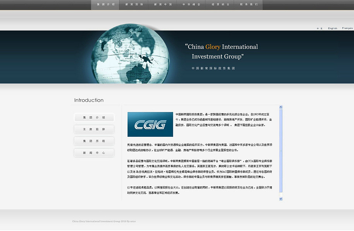
Task: Click the "Investment Group" banner line
Action: pos(218,56)
